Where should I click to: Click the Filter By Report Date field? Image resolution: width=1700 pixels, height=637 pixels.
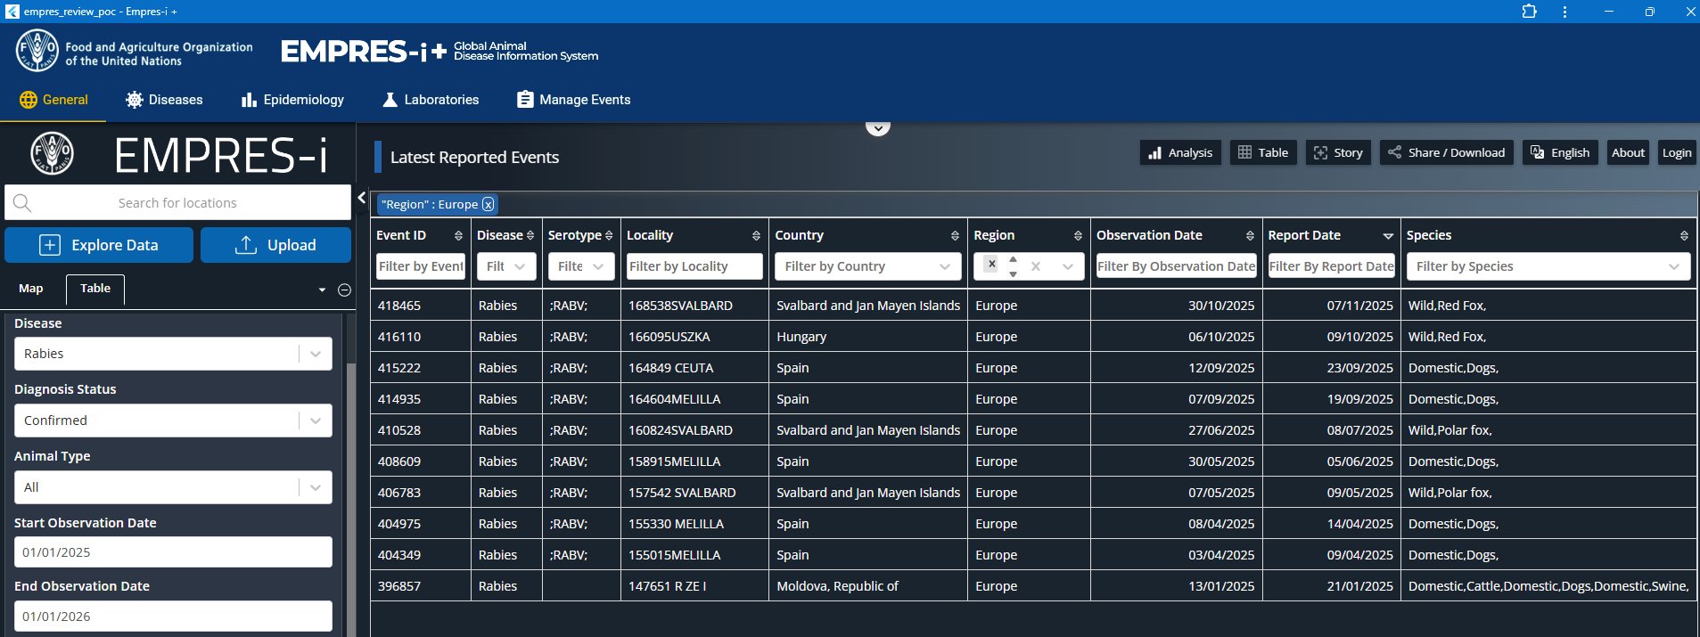click(1332, 266)
